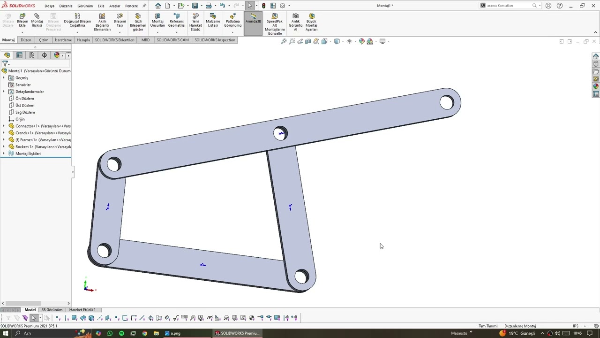Open the Montaj İlişkisi mate tool
Screen dimensions: 600x338
(37, 21)
